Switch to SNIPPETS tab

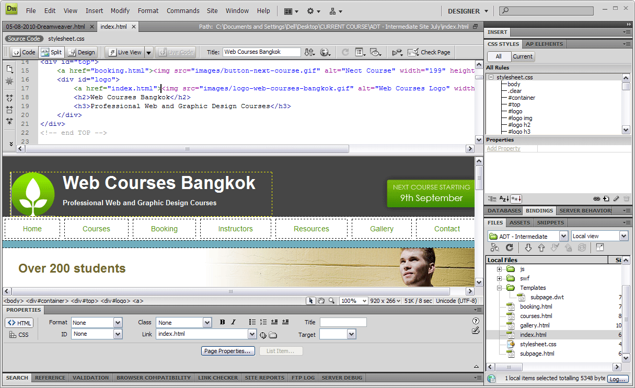click(x=550, y=222)
